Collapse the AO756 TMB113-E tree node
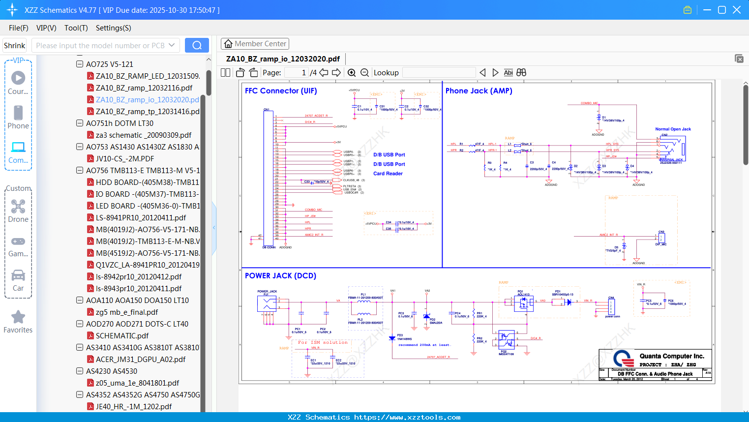 point(80,170)
